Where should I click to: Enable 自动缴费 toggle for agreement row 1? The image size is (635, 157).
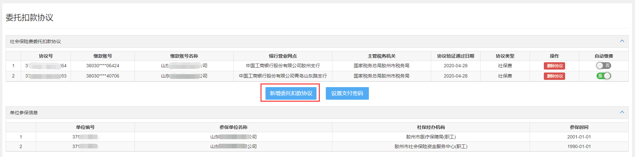coord(603,66)
